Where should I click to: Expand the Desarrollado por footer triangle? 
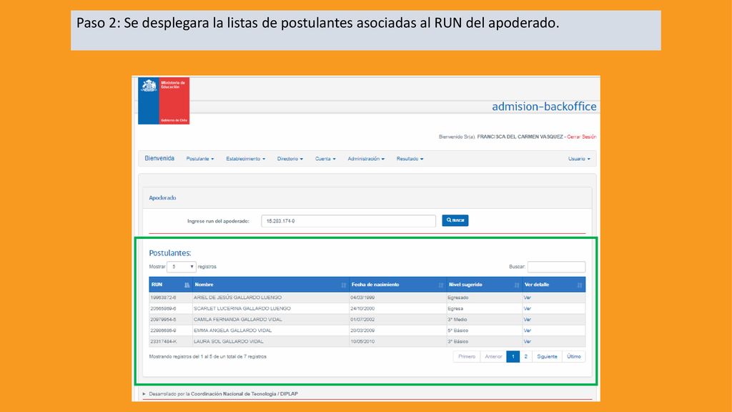click(x=144, y=394)
